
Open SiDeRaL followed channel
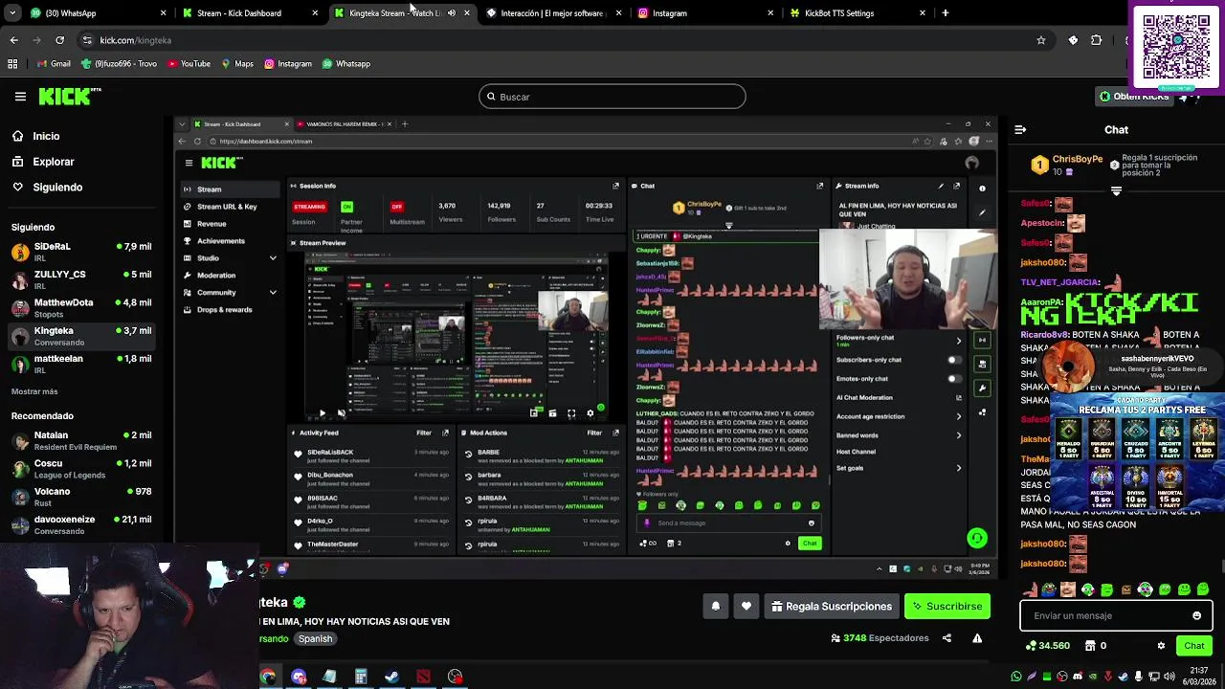tap(81, 253)
